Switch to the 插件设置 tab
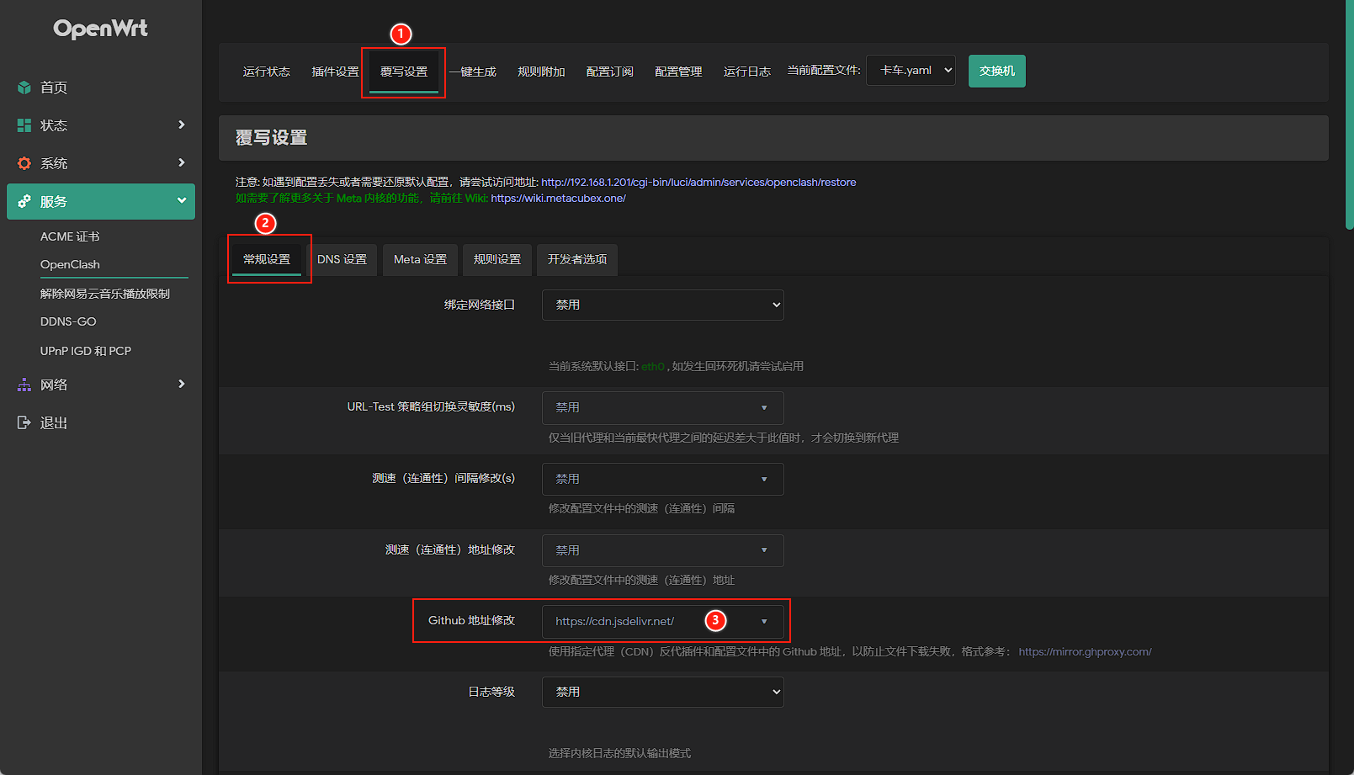Image resolution: width=1354 pixels, height=775 pixels. click(x=335, y=72)
